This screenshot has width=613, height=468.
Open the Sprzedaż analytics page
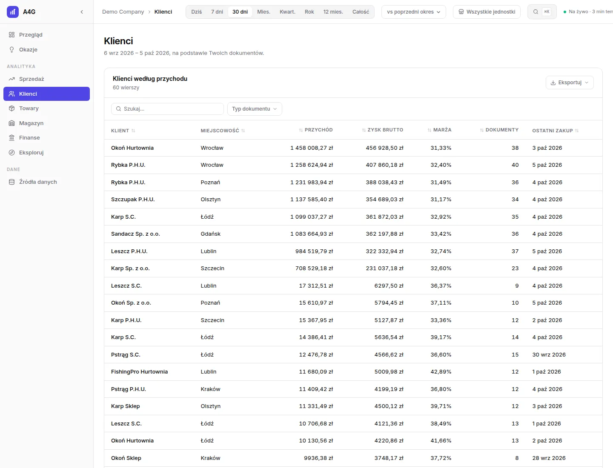46,79
